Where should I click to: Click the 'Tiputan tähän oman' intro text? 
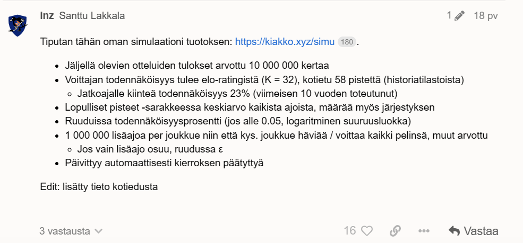coord(137,42)
